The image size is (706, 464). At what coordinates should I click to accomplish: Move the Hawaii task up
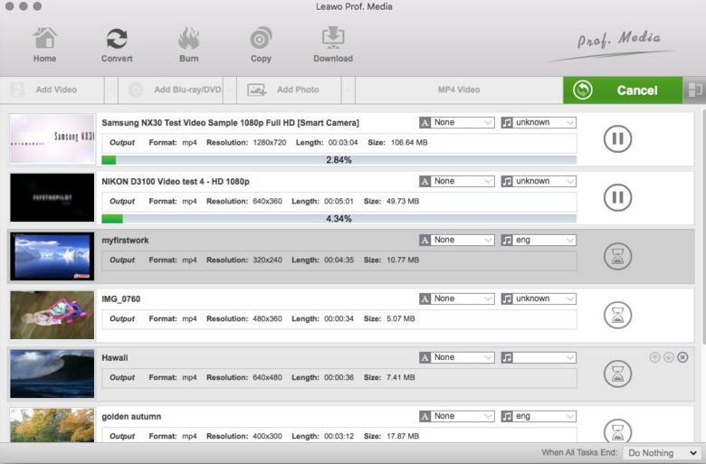[x=654, y=357]
